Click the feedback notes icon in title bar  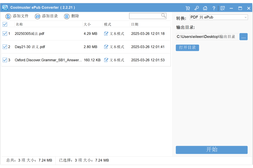click(x=223, y=8)
